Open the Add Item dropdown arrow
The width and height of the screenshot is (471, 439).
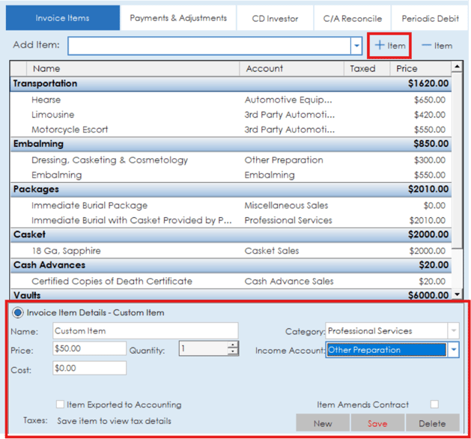point(356,46)
